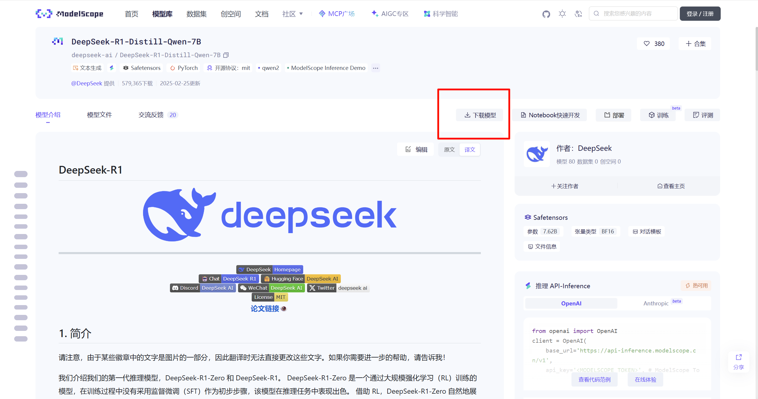Screen dimensions: 758x399
Task: Click the Safetensors tag in header
Action: click(142, 68)
